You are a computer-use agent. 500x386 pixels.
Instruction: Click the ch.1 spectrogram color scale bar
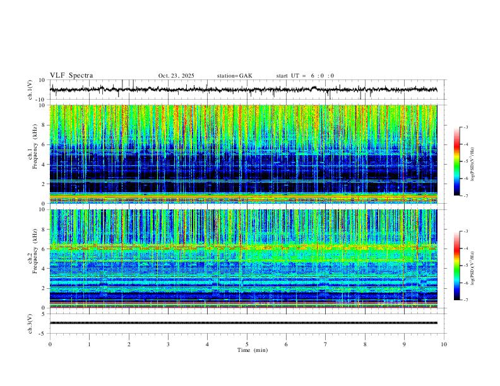(x=456, y=161)
